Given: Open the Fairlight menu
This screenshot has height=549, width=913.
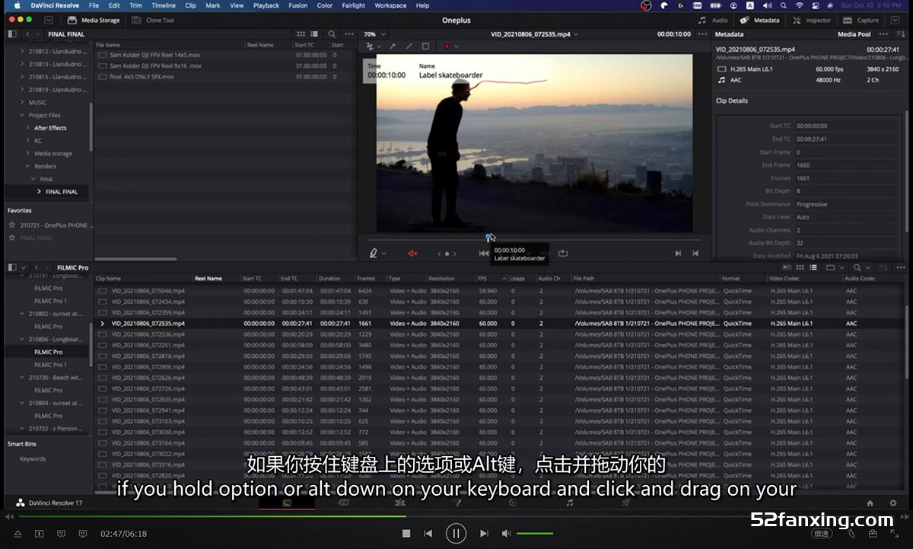Looking at the screenshot, I should coord(353,5).
